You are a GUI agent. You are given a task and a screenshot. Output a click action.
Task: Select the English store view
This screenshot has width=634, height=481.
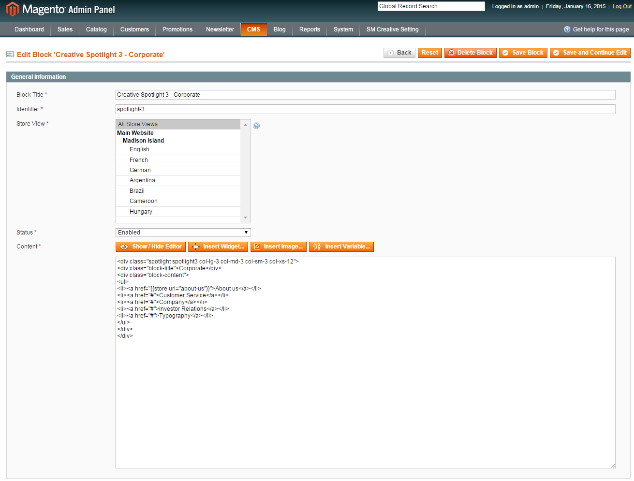tap(178, 150)
